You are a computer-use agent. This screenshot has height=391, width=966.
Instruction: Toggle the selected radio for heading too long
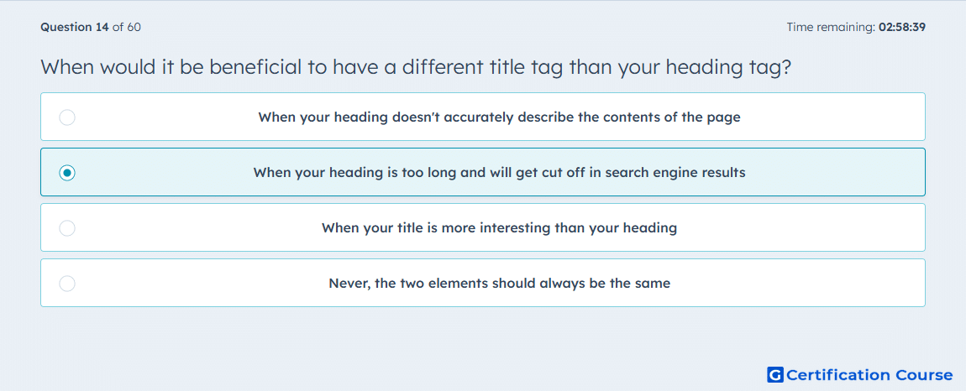(x=67, y=173)
